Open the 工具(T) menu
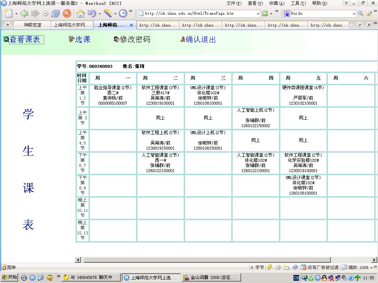This screenshot has height=283, width=378. pyautogui.click(x=298, y=3)
